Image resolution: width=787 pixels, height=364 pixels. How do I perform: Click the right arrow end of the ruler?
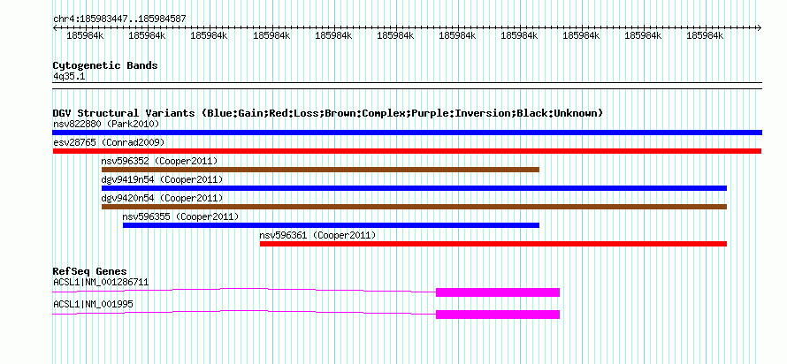pyautogui.click(x=759, y=28)
